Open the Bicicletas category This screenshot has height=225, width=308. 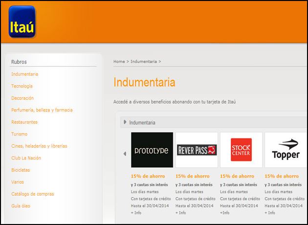click(x=21, y=170)
